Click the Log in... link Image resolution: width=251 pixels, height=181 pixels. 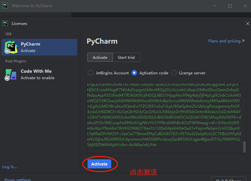(10, 167)
